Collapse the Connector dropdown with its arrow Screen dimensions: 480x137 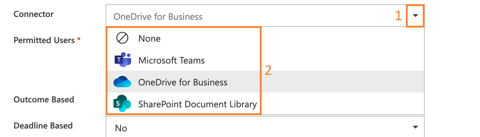(x=415, y=16)
